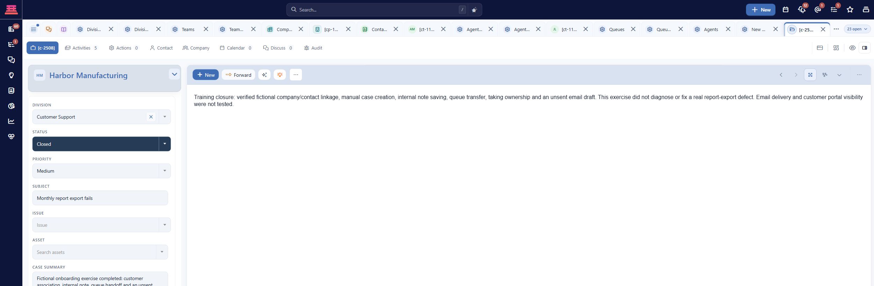Click the orange lightbulb suggestion button

pyautogui.click(x=280, y=75)
